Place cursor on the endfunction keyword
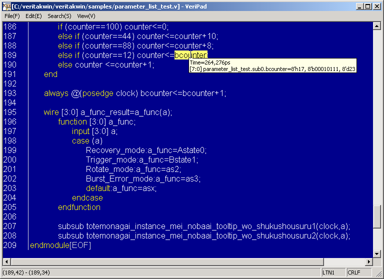Image resolution: width=384 pixels, height=279 pixels. (79, 207)
